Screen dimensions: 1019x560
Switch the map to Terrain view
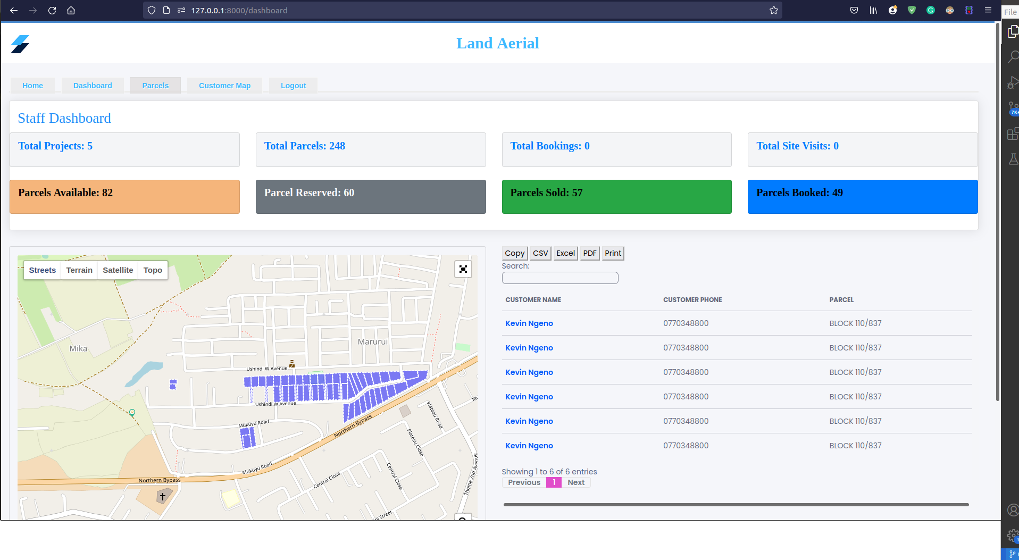tap(79, 270)
